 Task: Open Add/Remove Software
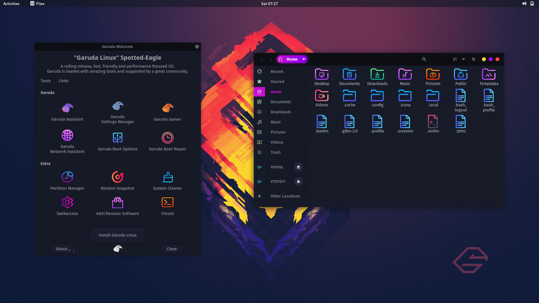117,202
